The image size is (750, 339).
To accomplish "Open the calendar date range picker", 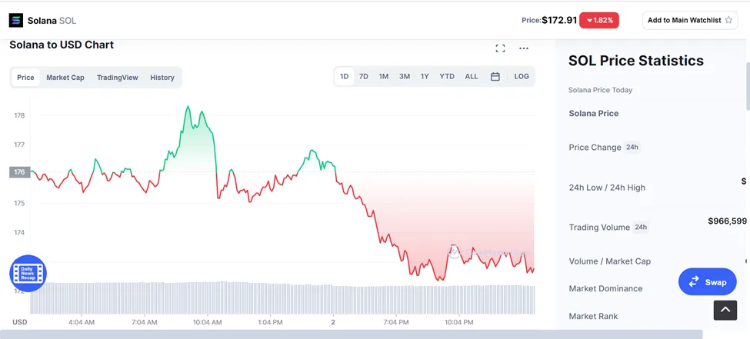I will pos(495,77).
